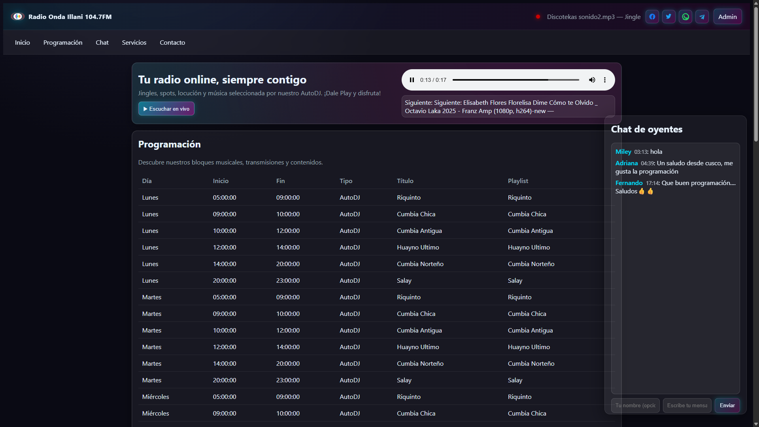Click the red live indicator dot
The width and height of the screenshot is (759, 427).
pos(538,17)
